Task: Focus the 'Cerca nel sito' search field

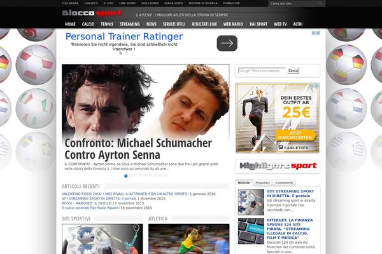Action: 294,4
